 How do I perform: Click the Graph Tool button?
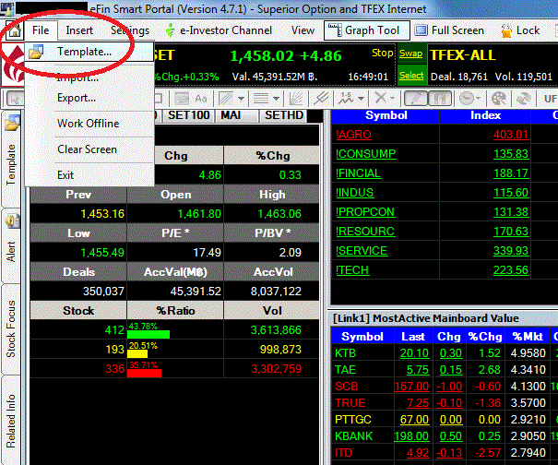tap(367, 30)
